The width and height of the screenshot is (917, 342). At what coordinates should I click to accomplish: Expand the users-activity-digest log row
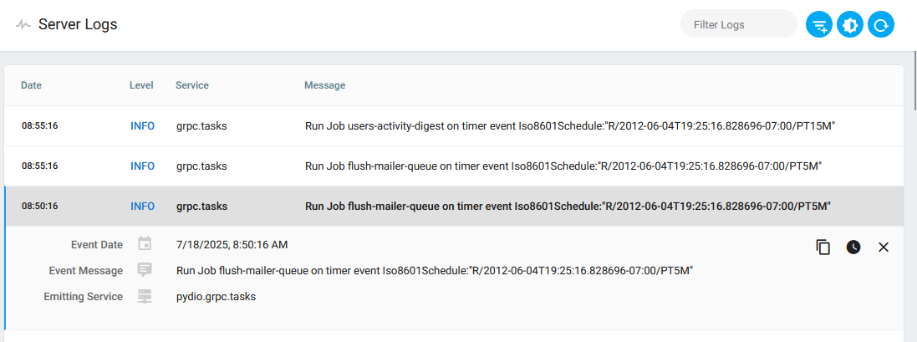point(454,125)
